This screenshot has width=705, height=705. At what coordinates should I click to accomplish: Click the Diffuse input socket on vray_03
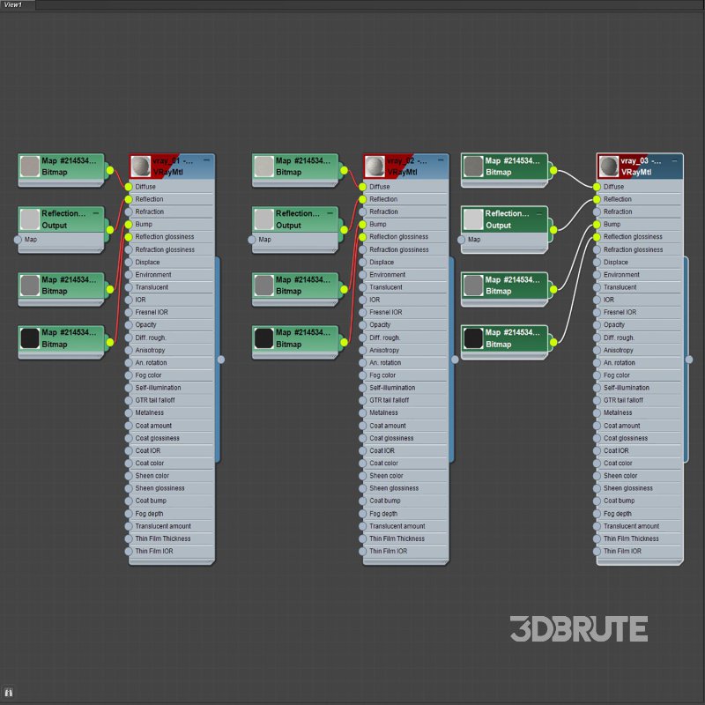point(597,187)
